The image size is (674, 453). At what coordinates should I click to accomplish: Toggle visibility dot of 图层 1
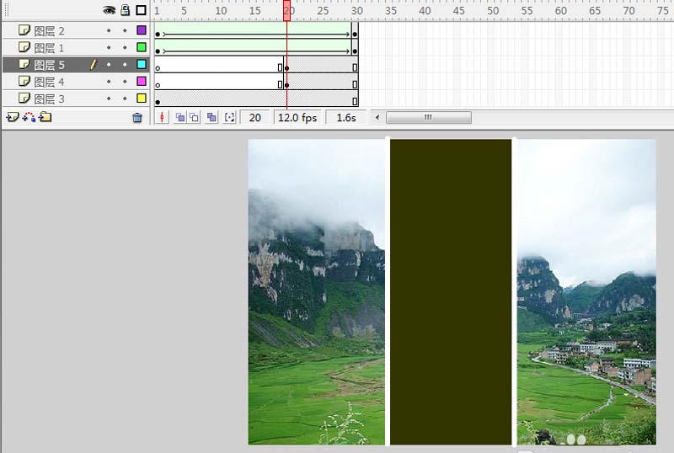click(x=109, y=47)
